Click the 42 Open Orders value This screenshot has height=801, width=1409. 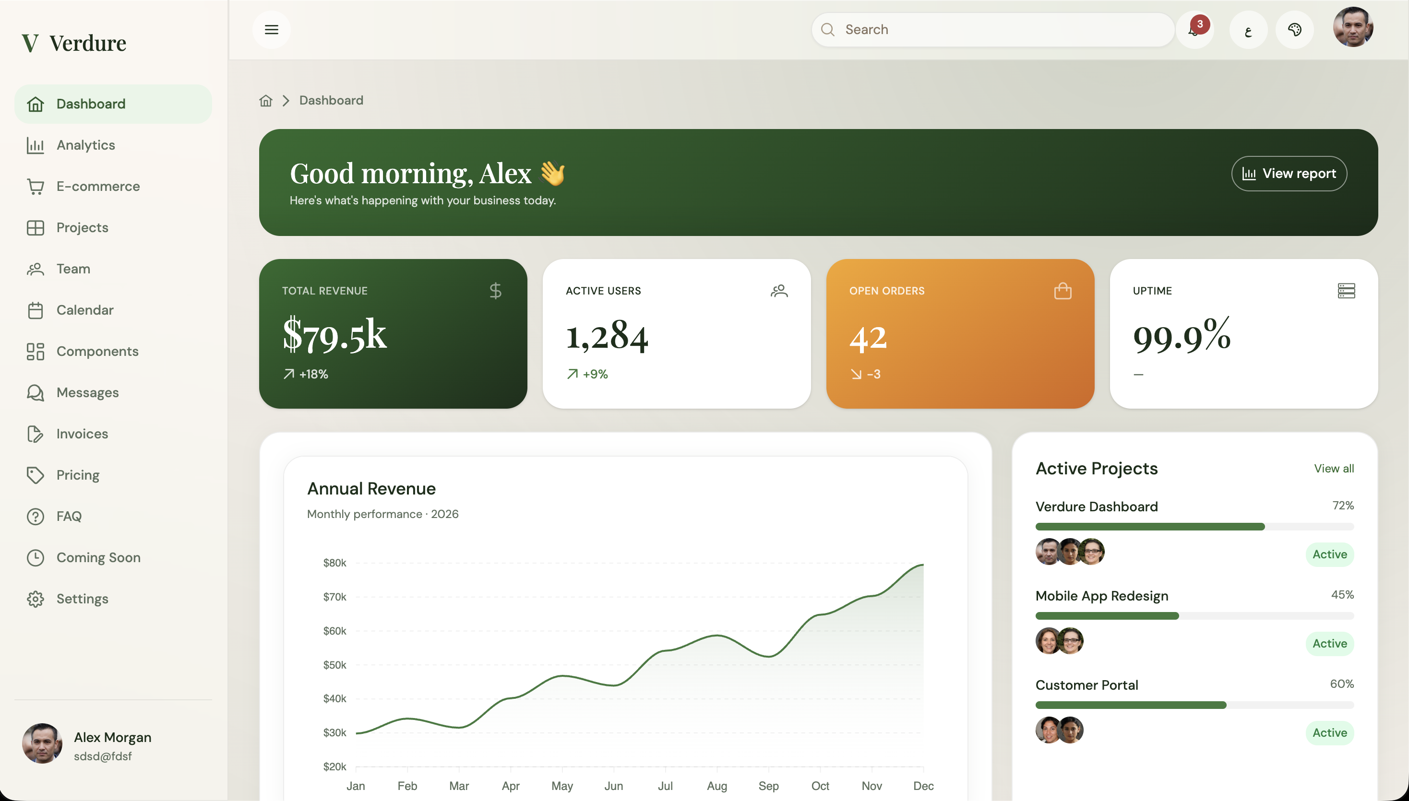pos(868,337)
